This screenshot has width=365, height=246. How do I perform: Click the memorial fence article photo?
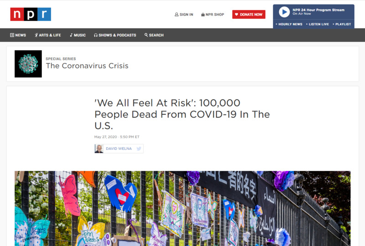[x=182, y=209]
